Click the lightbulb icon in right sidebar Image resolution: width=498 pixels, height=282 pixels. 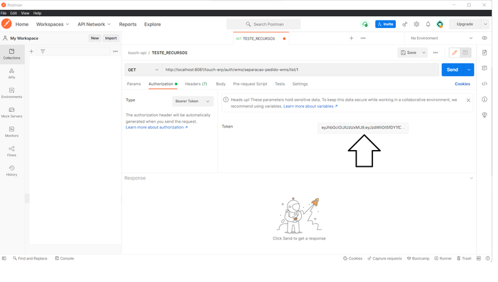(484, 115)
